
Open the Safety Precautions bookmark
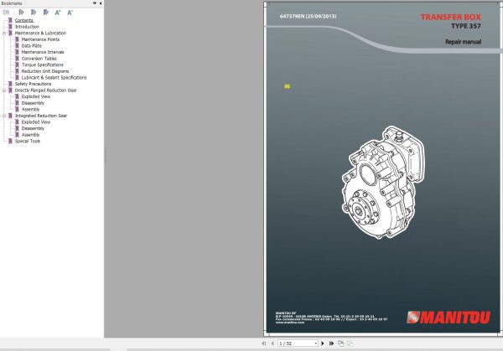point(33,84)
